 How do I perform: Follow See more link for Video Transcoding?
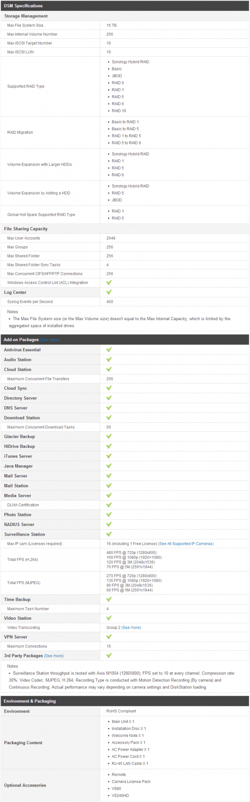131,628
